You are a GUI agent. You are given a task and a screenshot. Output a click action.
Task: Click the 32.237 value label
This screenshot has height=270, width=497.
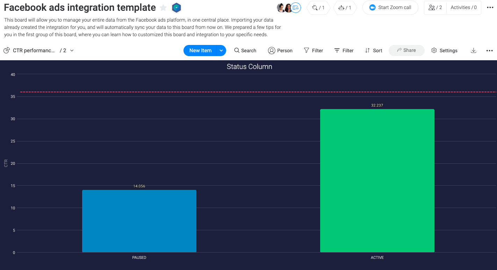pyautogui.click(x=377, y=105)
